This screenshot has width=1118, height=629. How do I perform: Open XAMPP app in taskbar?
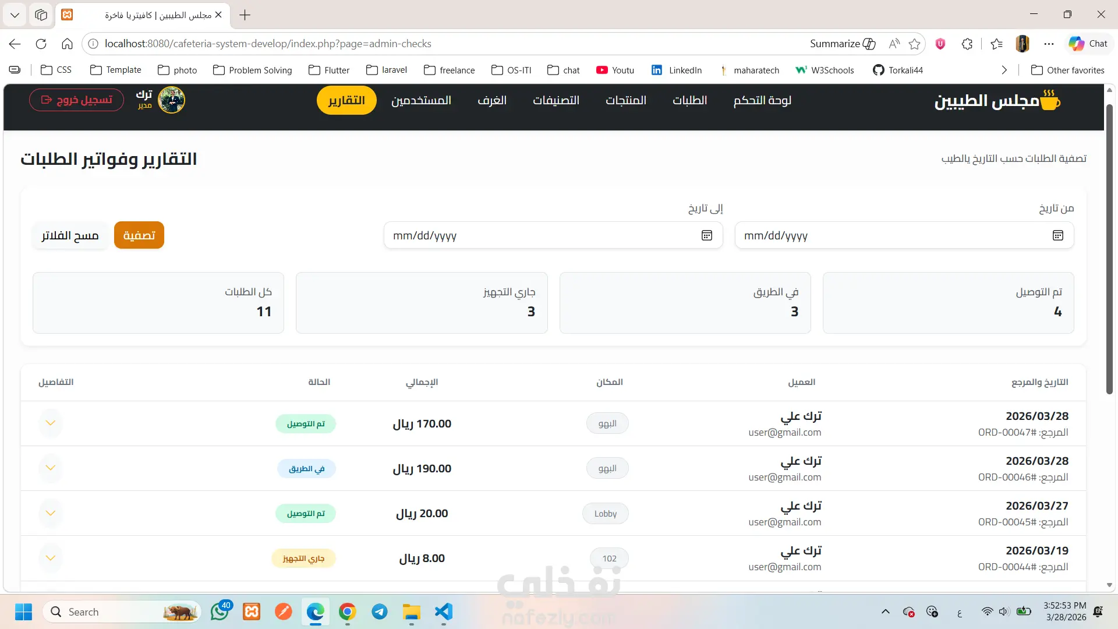[x=252, y=612]
